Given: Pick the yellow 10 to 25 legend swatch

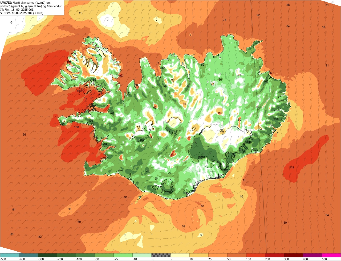Looking at the screenshot, I should [199, 255].
